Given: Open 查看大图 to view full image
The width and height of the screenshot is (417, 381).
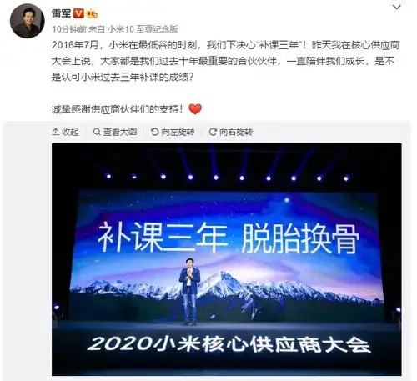Looking at the screenshot, I should (x=115, y=132).
